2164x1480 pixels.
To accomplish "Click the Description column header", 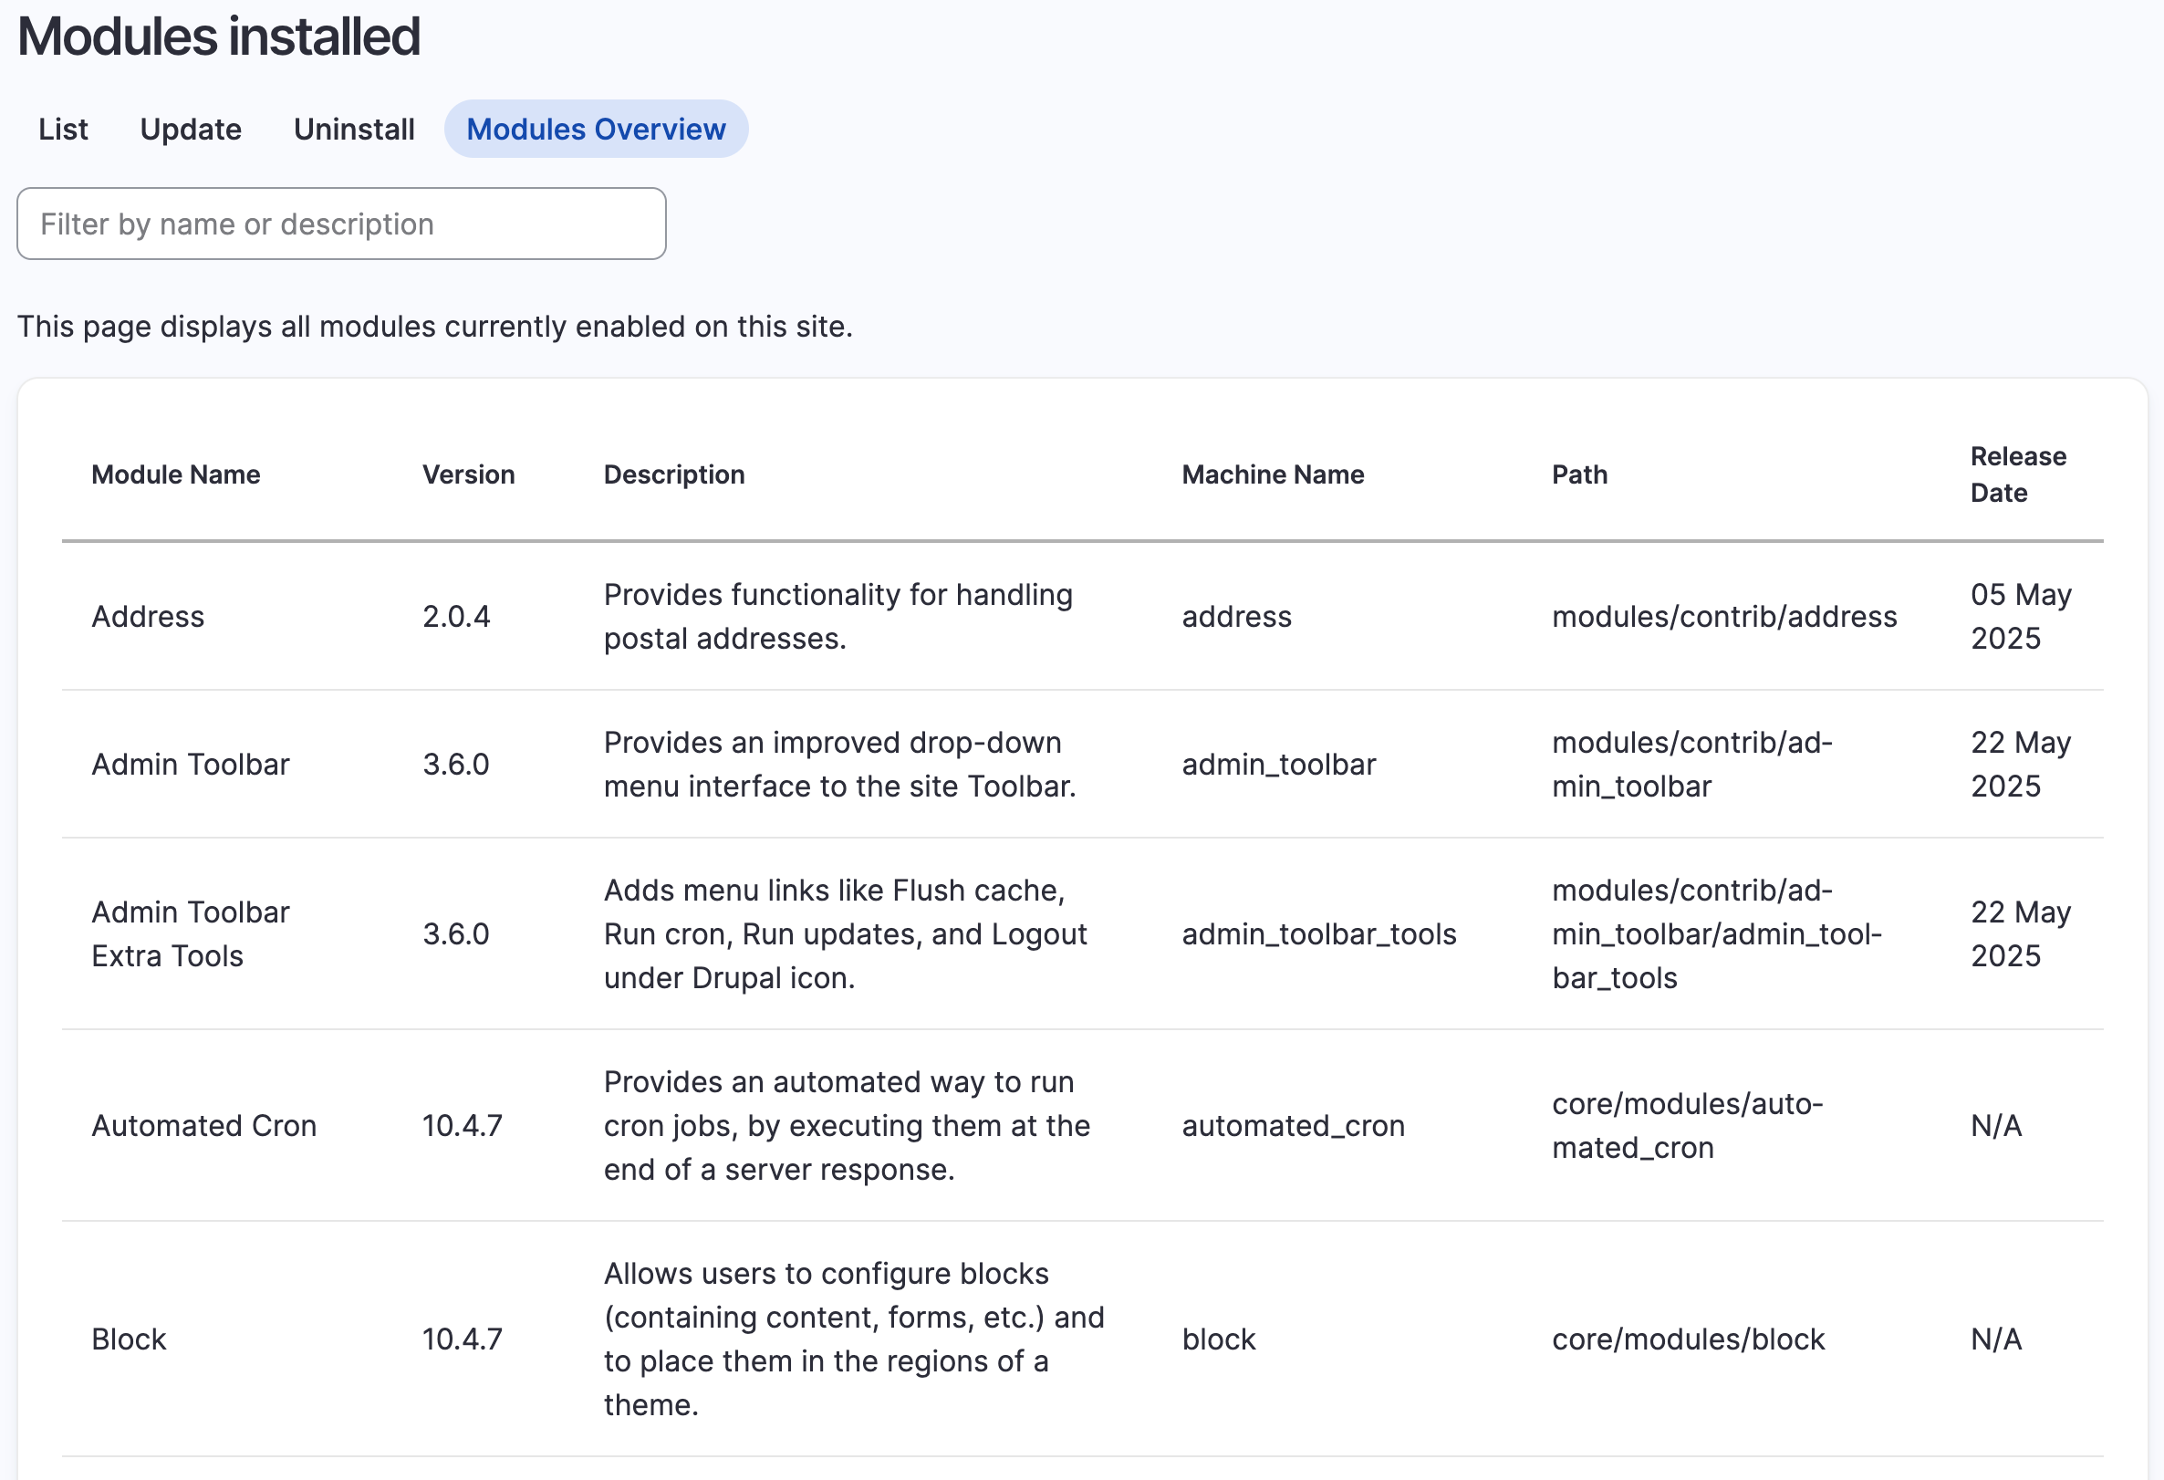I will tap(674, 474).
